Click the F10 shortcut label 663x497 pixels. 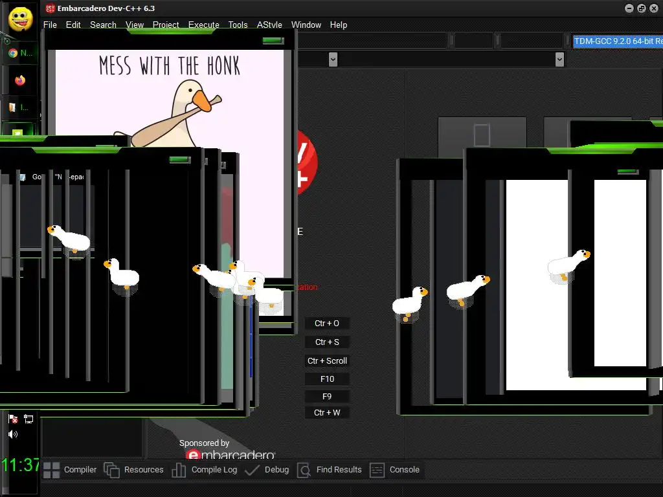point(327,379)
